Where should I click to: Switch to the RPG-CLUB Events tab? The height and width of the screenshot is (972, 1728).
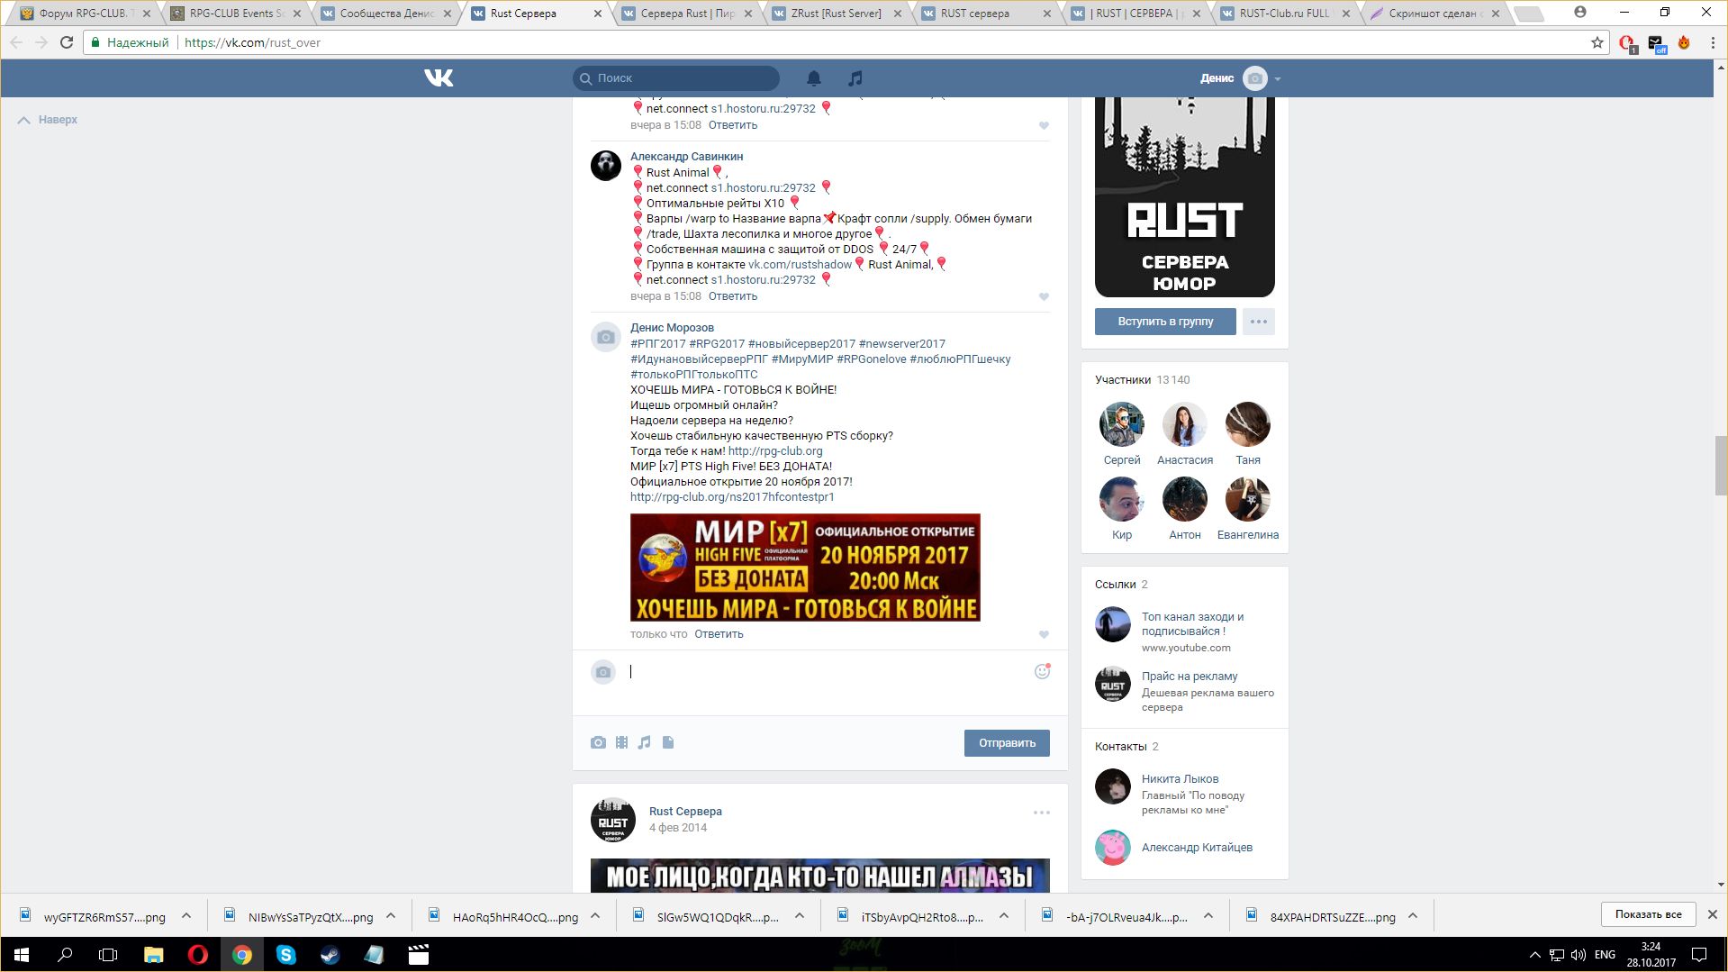pos(236,14)
